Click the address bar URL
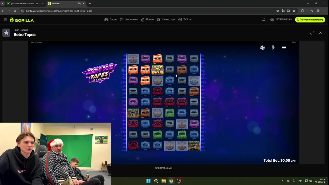The image size is (329, 185). [59, 11]
